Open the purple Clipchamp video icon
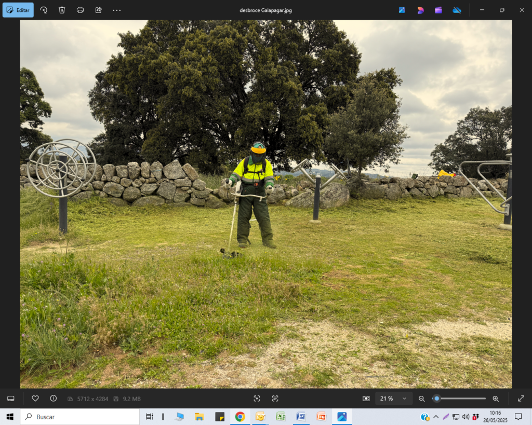 point(438,10)
